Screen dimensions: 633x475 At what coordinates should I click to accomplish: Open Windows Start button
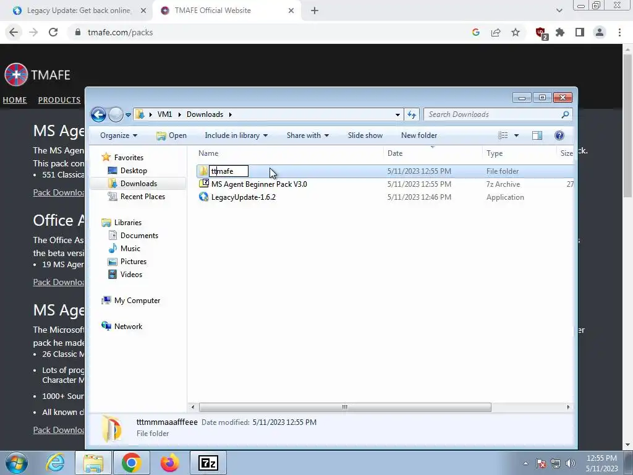coord(17,463)
